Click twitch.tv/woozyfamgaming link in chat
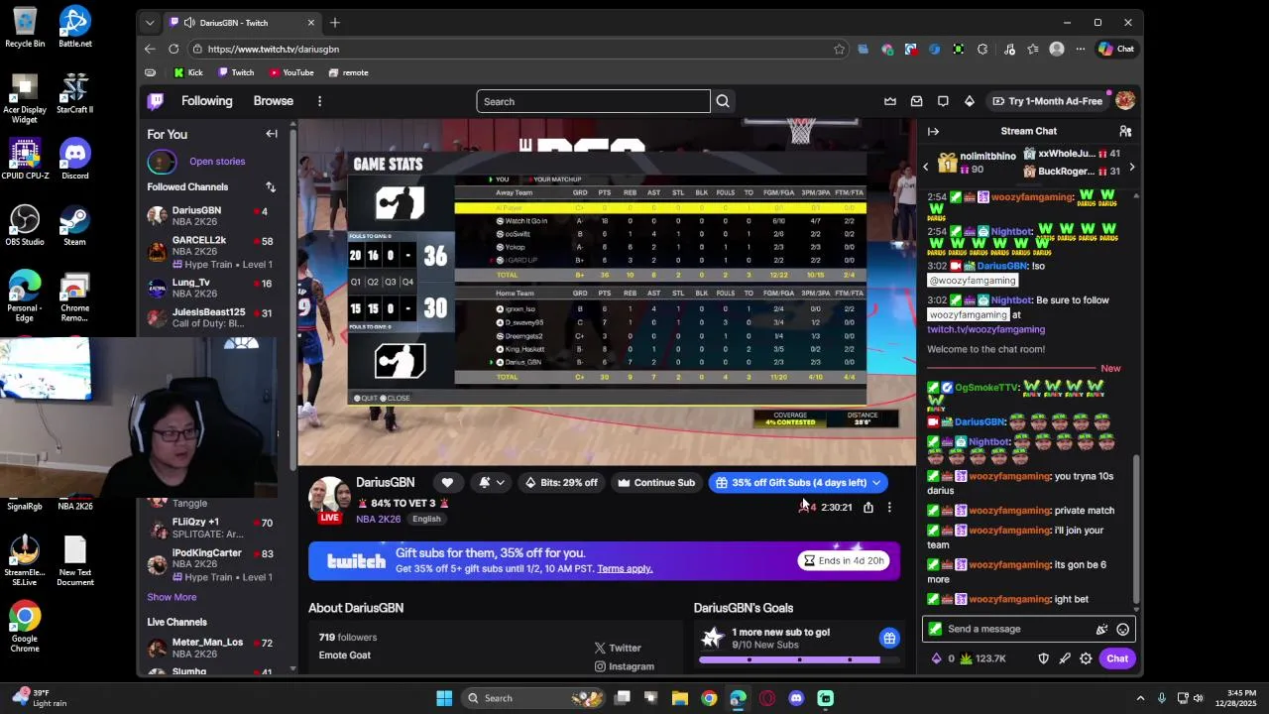The height and width of the screenshot is (714, 1269). pos(985,329)
